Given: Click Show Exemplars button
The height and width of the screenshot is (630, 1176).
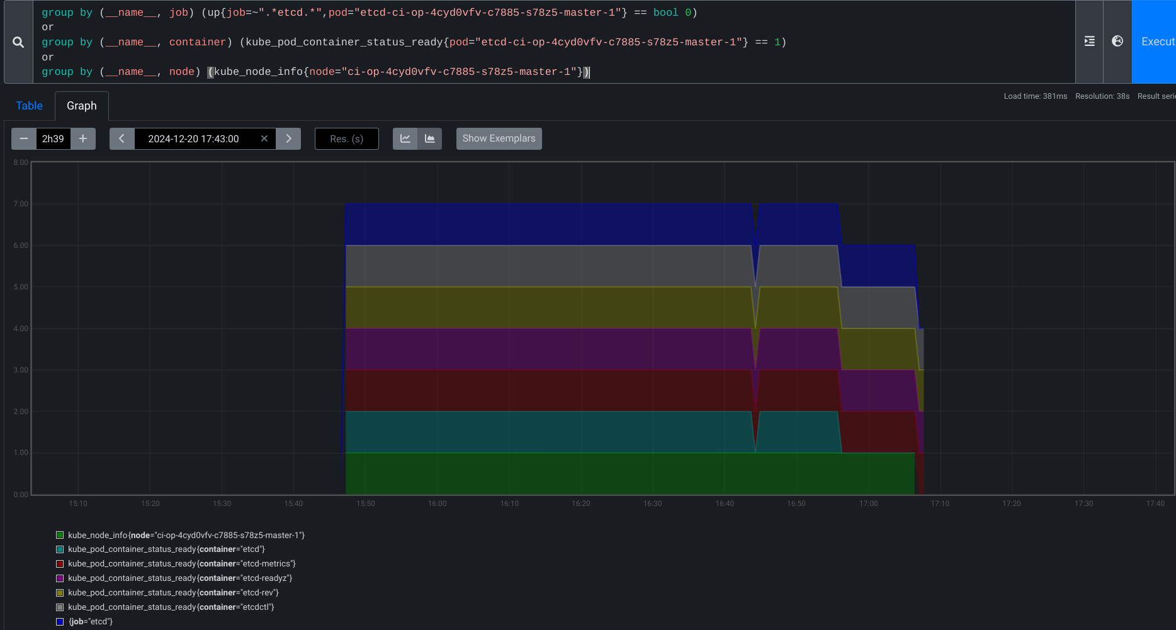Looking at the screenshot, I should [499, 138].
